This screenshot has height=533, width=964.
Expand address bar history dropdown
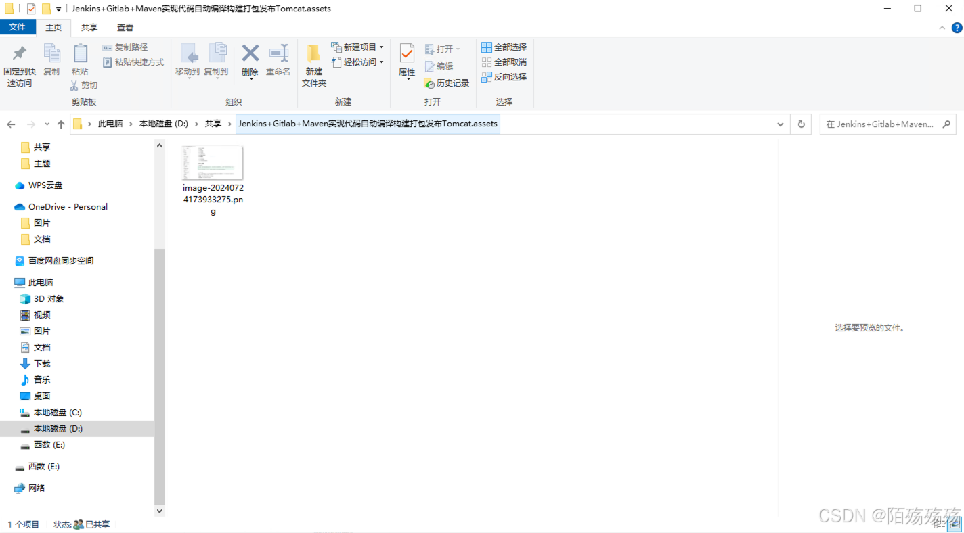pyautogui.click(x=781, y=124)
